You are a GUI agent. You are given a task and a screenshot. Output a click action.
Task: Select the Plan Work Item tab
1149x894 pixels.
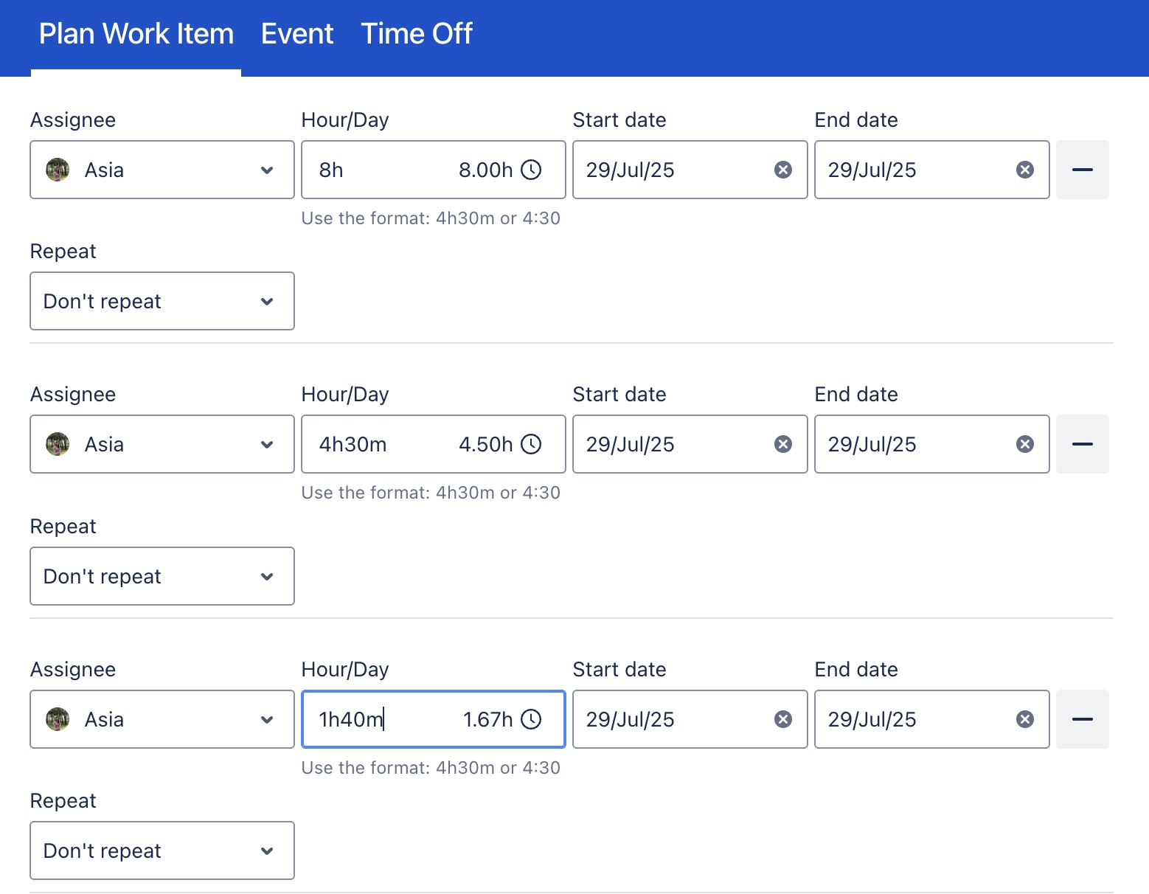click(136, 34)
